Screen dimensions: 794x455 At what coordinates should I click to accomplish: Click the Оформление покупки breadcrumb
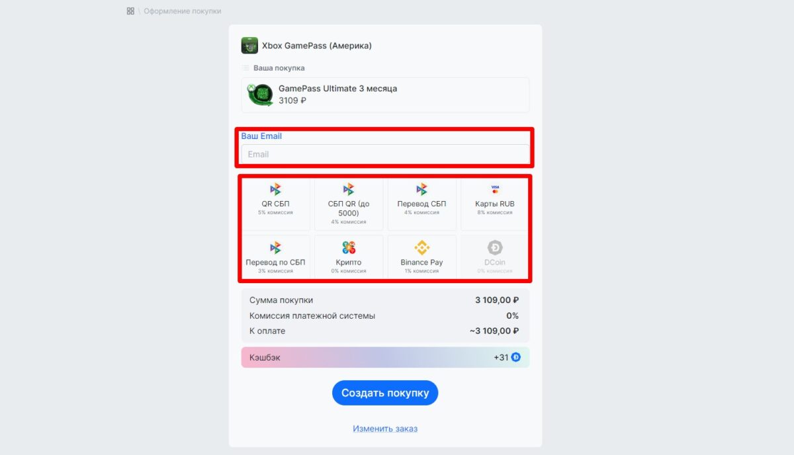[x=182, y=11]
